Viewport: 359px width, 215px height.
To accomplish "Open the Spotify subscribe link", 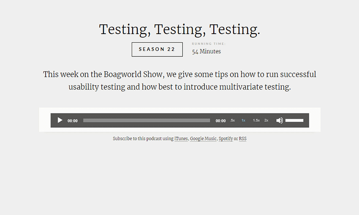I will tap(226, 138).
